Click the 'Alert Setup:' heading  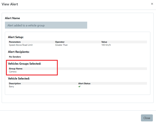click(x=16, y=37)
